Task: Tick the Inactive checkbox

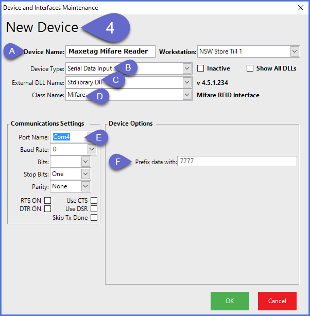Action: [x=200, y=68]
